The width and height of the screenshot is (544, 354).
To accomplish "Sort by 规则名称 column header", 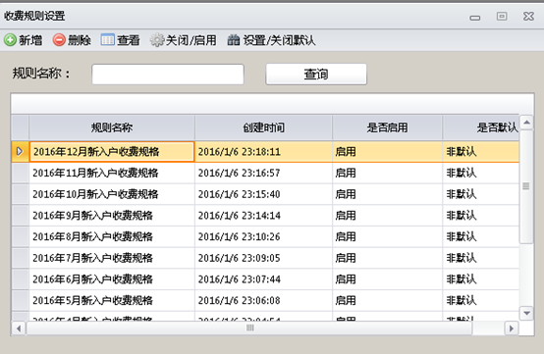I will click(112, 127).
